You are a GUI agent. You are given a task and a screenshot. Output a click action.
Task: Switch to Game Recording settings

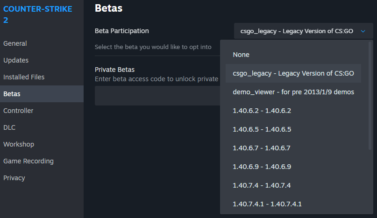point(28,161)
